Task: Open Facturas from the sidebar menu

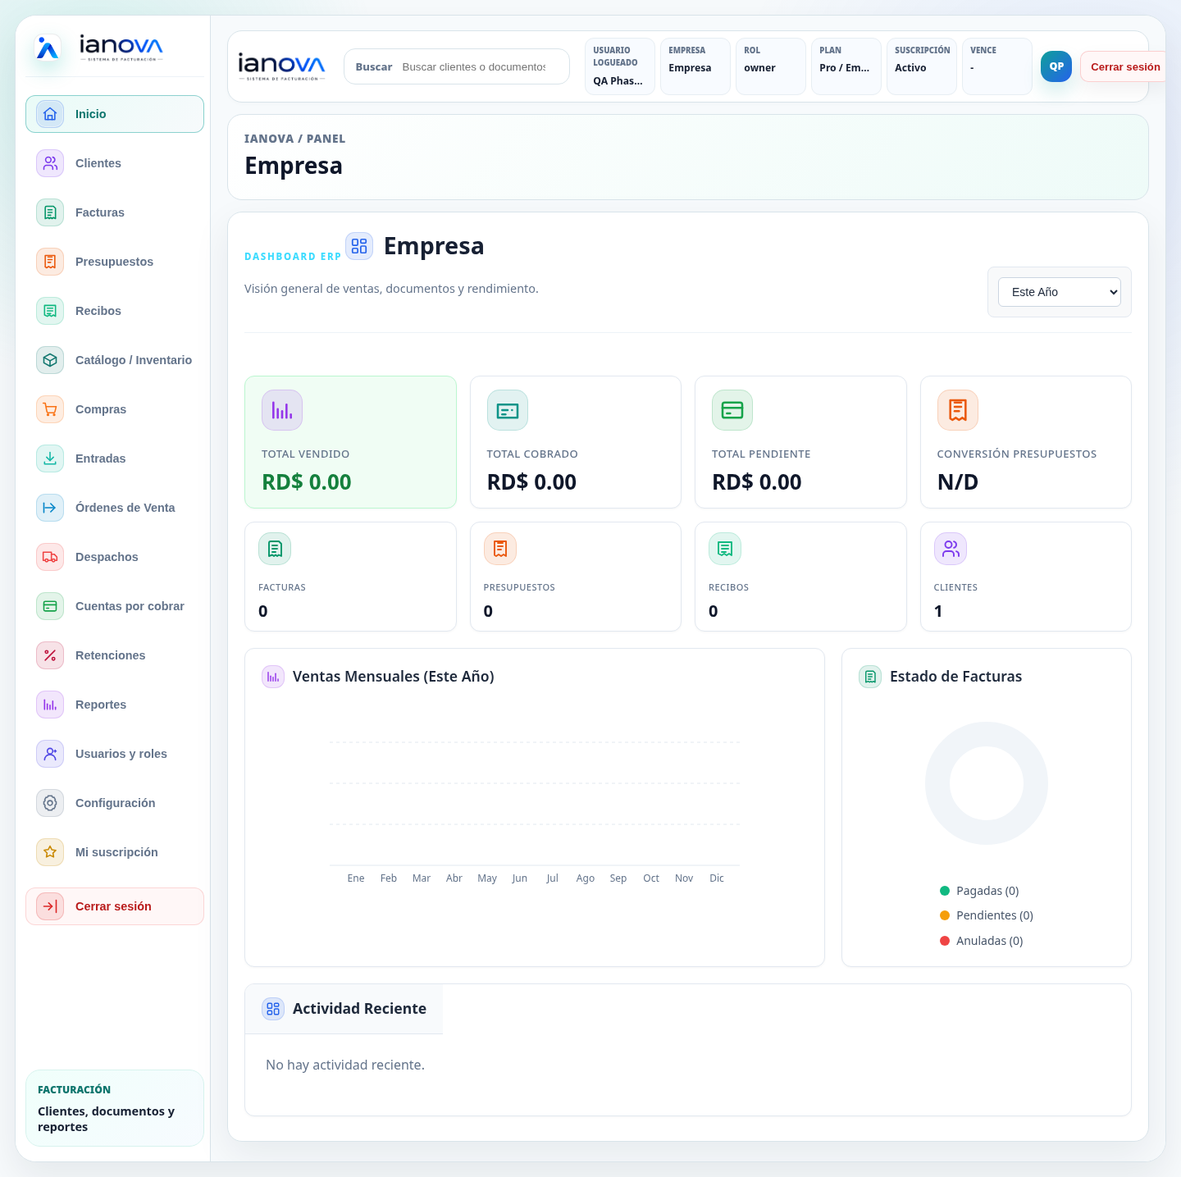Action: point(115,212)
